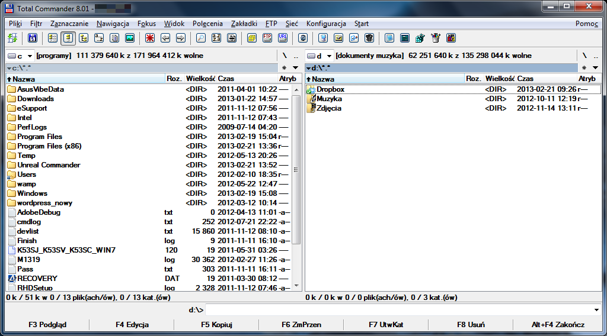Image resolution: width=607 pixels, height=336 pixels.
Task: Open new URL connection icon
Action: tap(283, 38)
